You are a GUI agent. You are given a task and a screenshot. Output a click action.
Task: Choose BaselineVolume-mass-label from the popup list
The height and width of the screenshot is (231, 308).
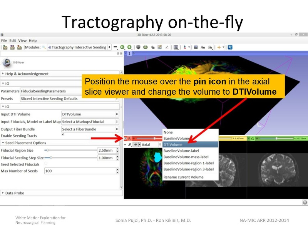tap(190, 157)
